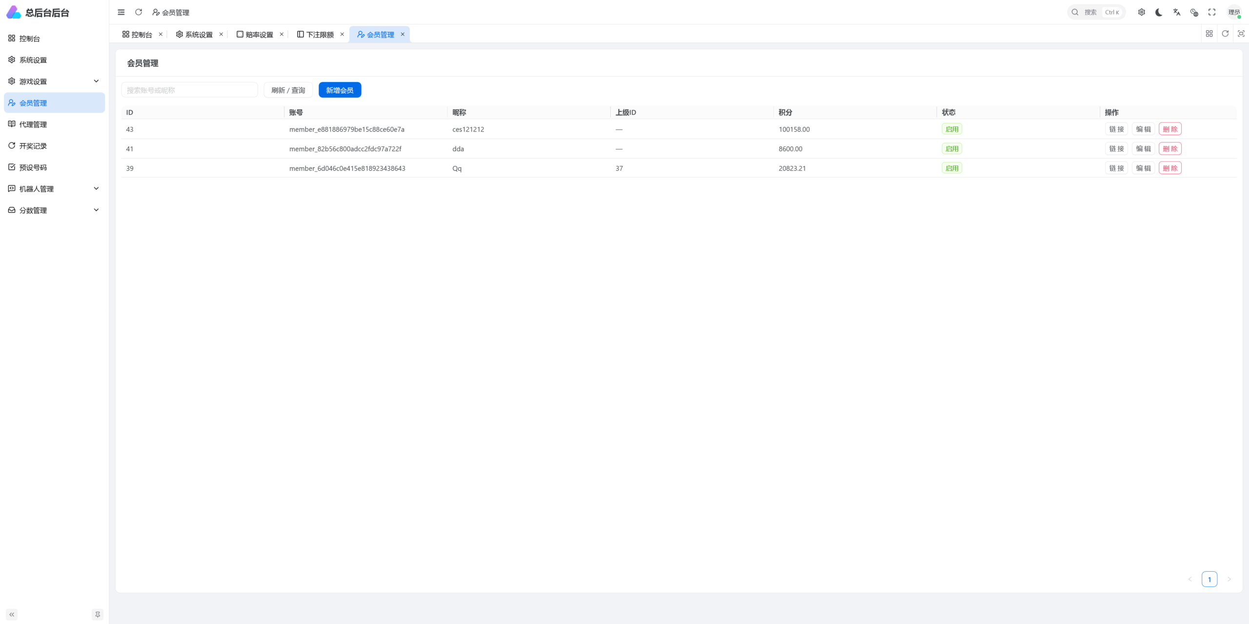Viewport: 1249px width, 624px height.
Task: Toggle the hamburger menu to collapse the sidebar
Action: click(x=121, y=12)
